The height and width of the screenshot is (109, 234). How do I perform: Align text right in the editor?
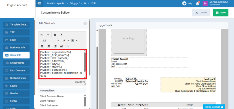click(55, 46)
